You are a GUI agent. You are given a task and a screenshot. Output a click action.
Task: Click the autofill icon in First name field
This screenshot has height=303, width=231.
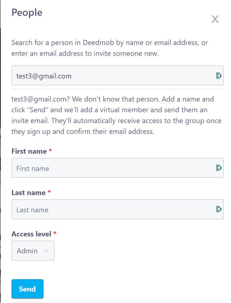click(x=218, y=168)
